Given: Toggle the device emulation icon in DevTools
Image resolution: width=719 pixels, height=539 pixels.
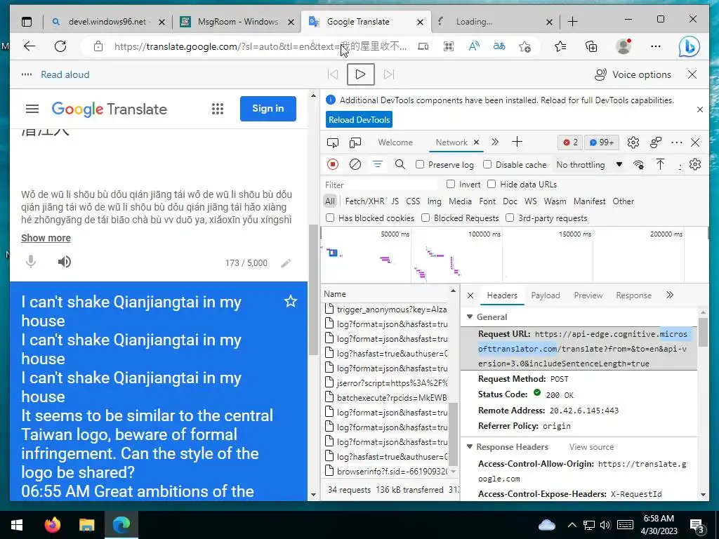Looking at the screenshot, I should pyautogui.click(x=355, y=142).
